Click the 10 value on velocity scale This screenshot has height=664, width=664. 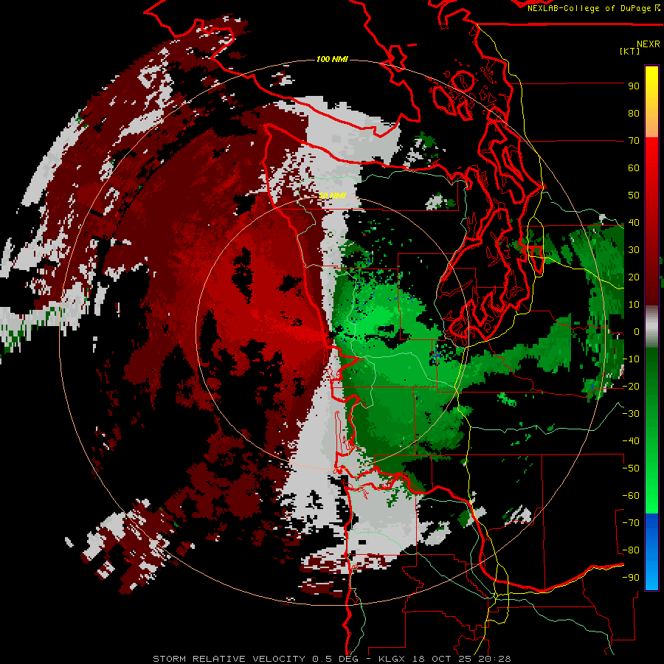pos(634,305)
